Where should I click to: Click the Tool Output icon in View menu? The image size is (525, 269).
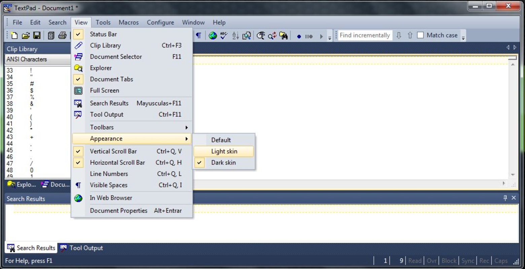click(x=78, y=115)
